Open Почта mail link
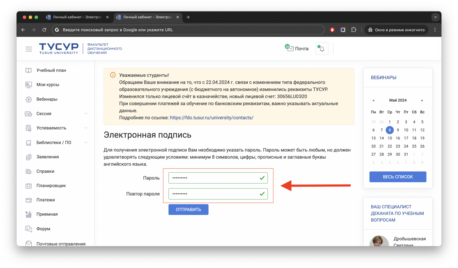This screenshot has height=268, width=458. (x=297, y=49)
